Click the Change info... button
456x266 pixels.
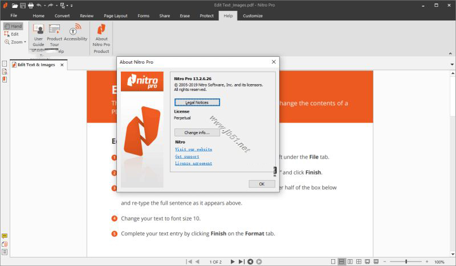click(197, 132)
